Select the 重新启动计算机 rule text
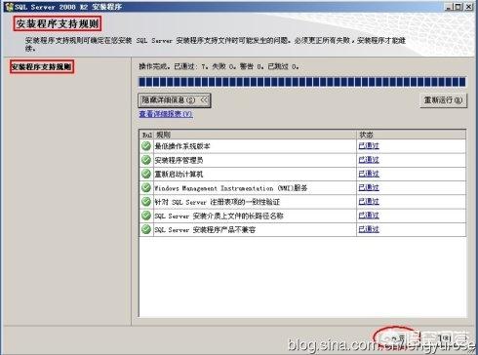 coord(179,175)
